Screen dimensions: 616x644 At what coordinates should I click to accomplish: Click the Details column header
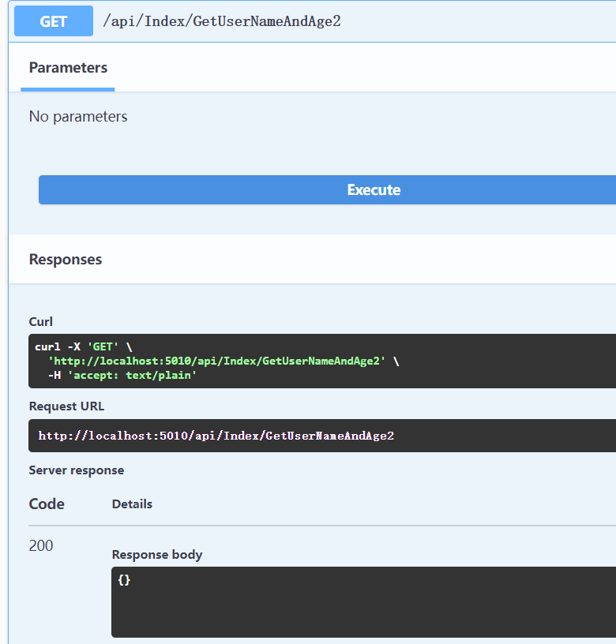(132, 504)
